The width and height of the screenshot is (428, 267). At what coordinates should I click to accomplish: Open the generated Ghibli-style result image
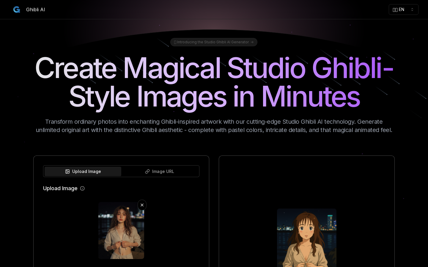pos(307,238)
